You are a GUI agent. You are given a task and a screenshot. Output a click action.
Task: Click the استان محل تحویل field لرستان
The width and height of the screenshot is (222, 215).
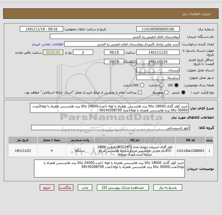(x=158, y=70)
